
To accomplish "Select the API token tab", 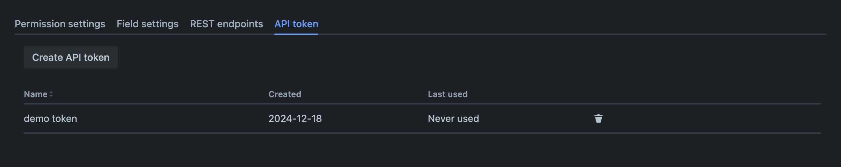I will click(x=296, y=24).
